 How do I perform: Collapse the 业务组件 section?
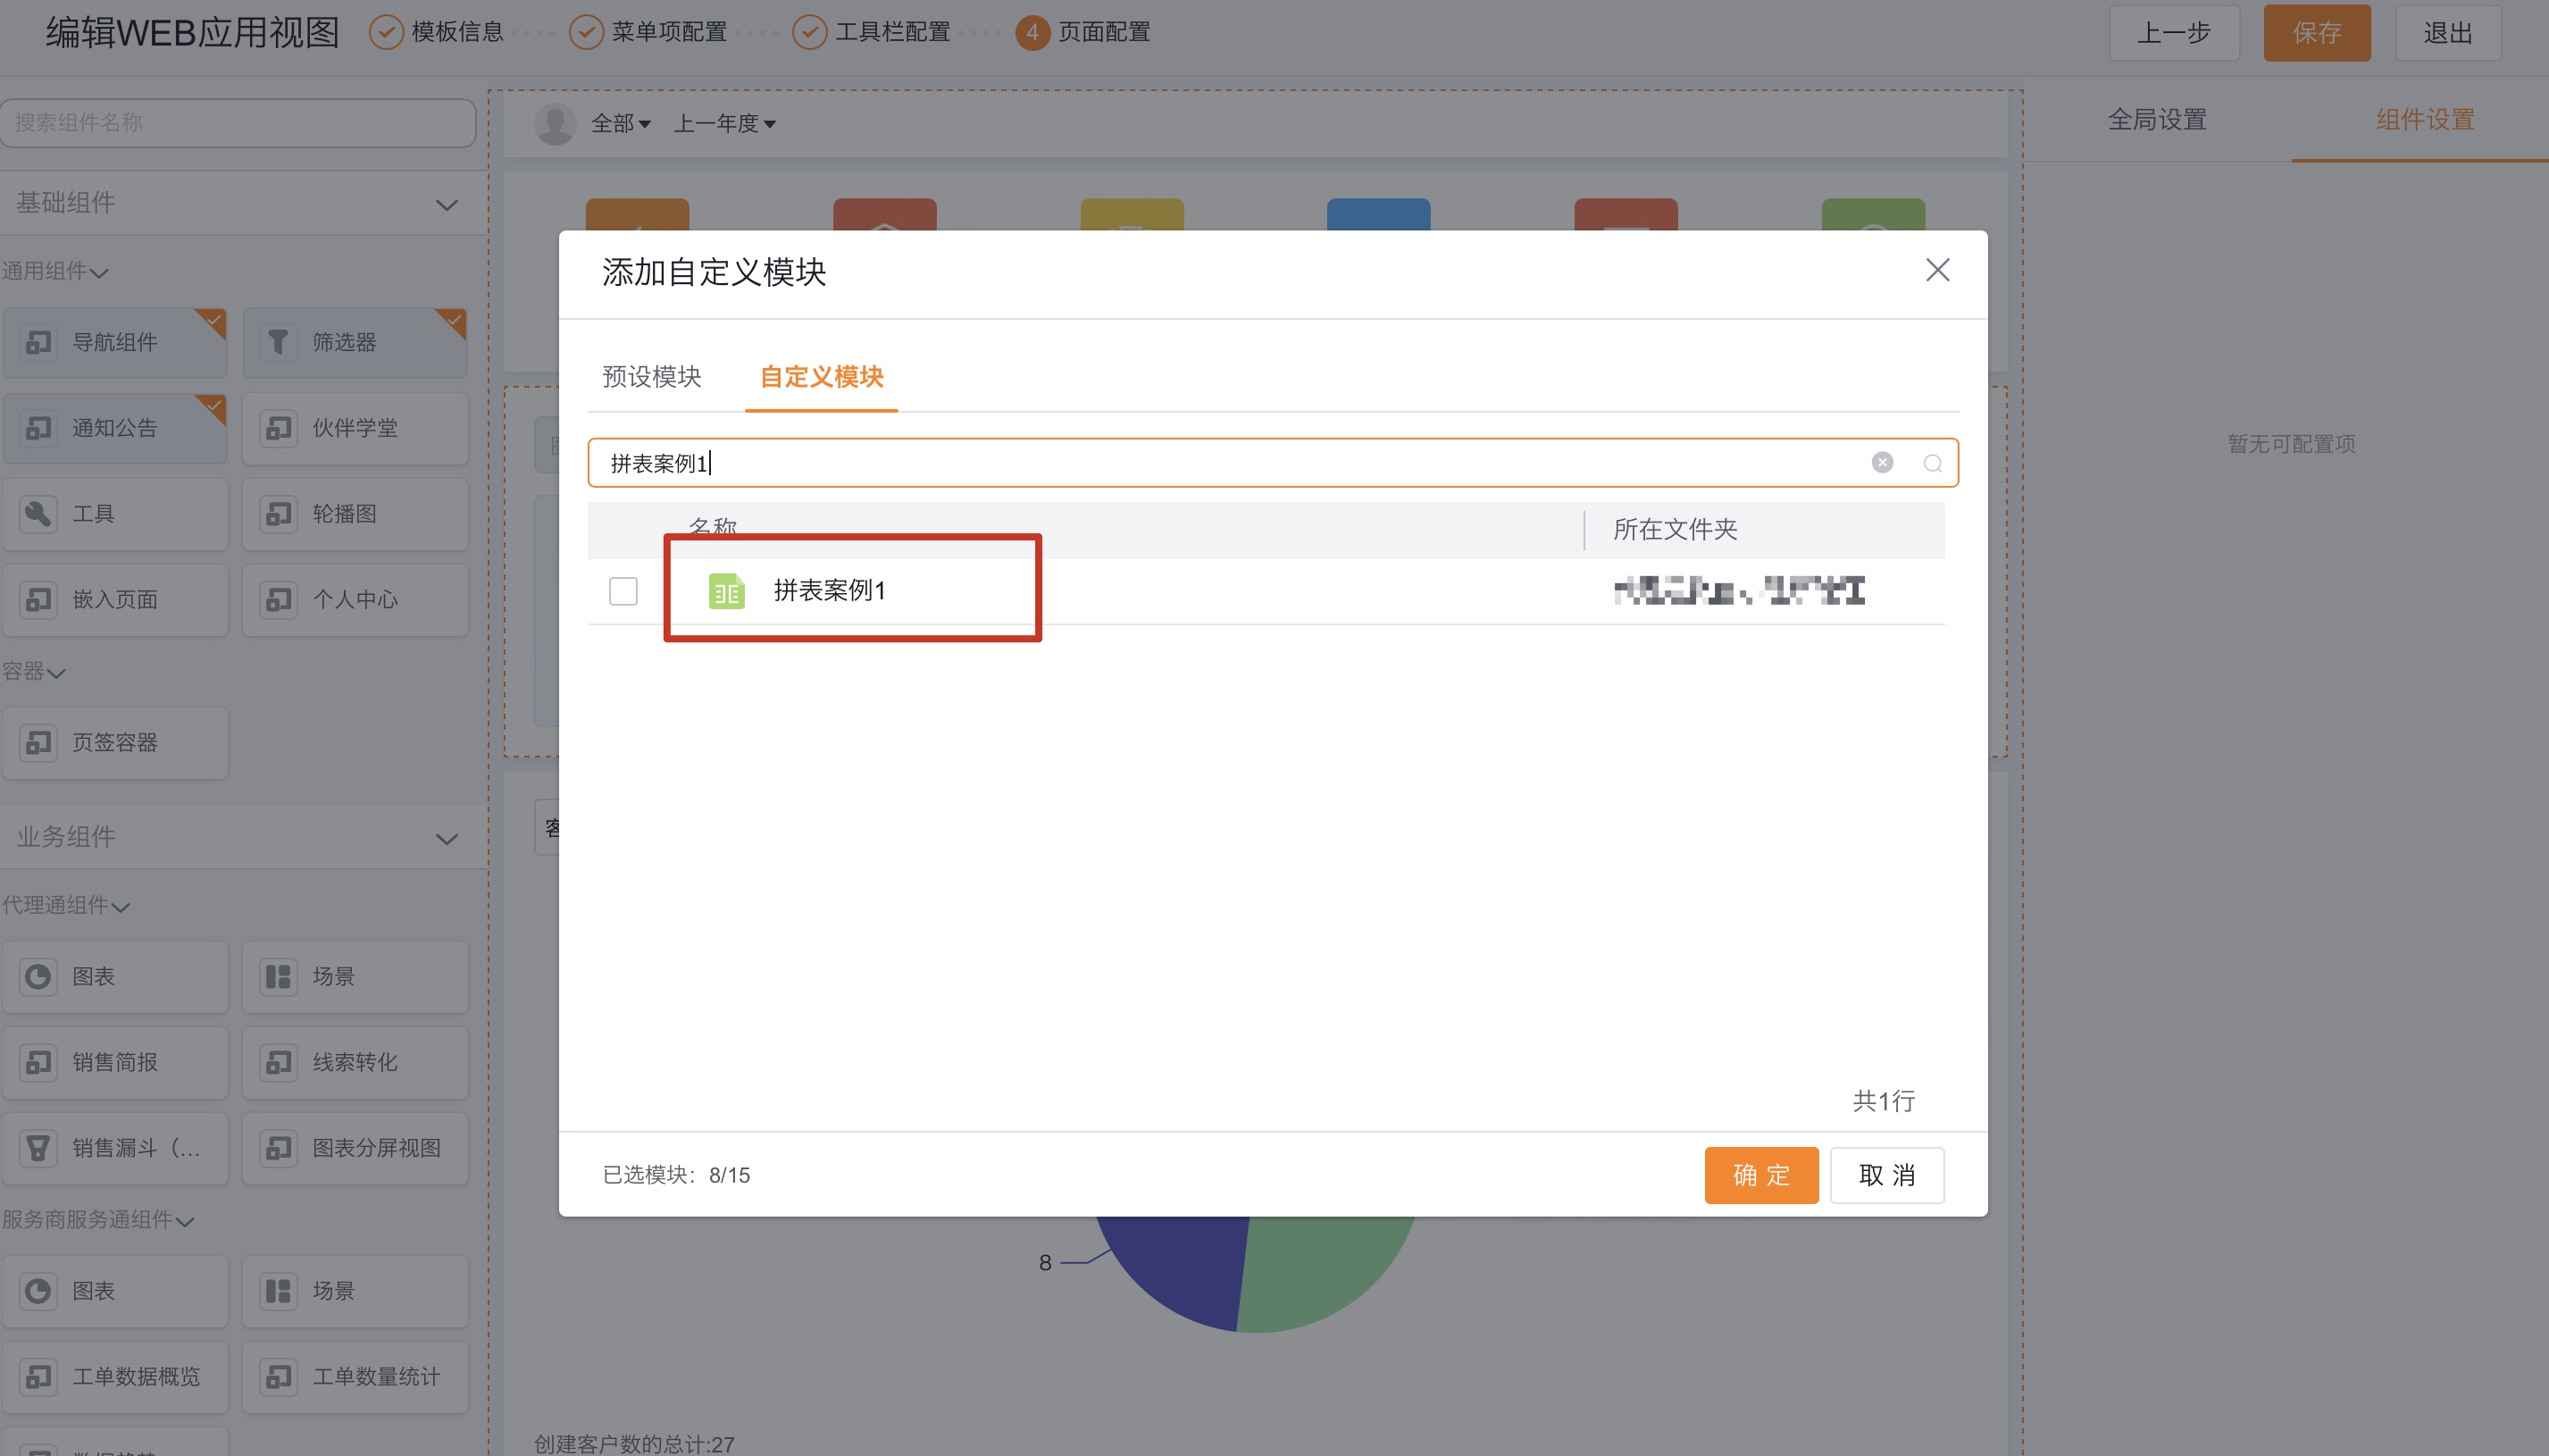[x=447, y=838]
